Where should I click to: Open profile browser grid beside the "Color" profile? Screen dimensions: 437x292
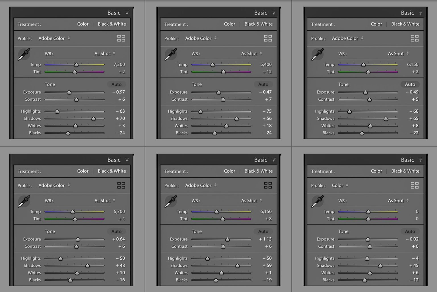click(415, 185)
